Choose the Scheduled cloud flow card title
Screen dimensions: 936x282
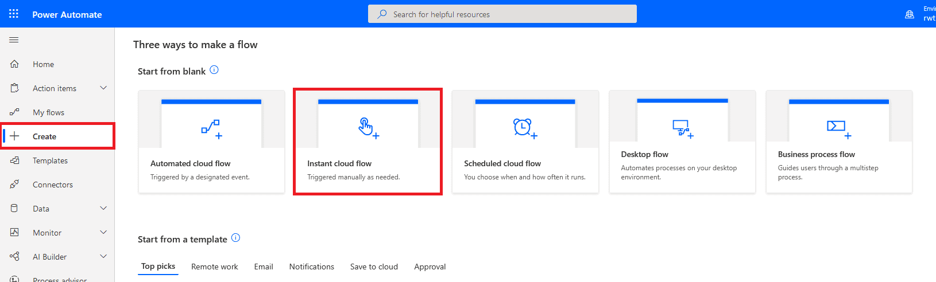[x=502, y=163]
